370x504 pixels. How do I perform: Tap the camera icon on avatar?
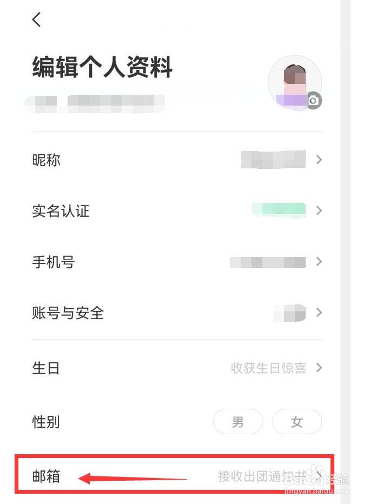click(x=314, y=101)
